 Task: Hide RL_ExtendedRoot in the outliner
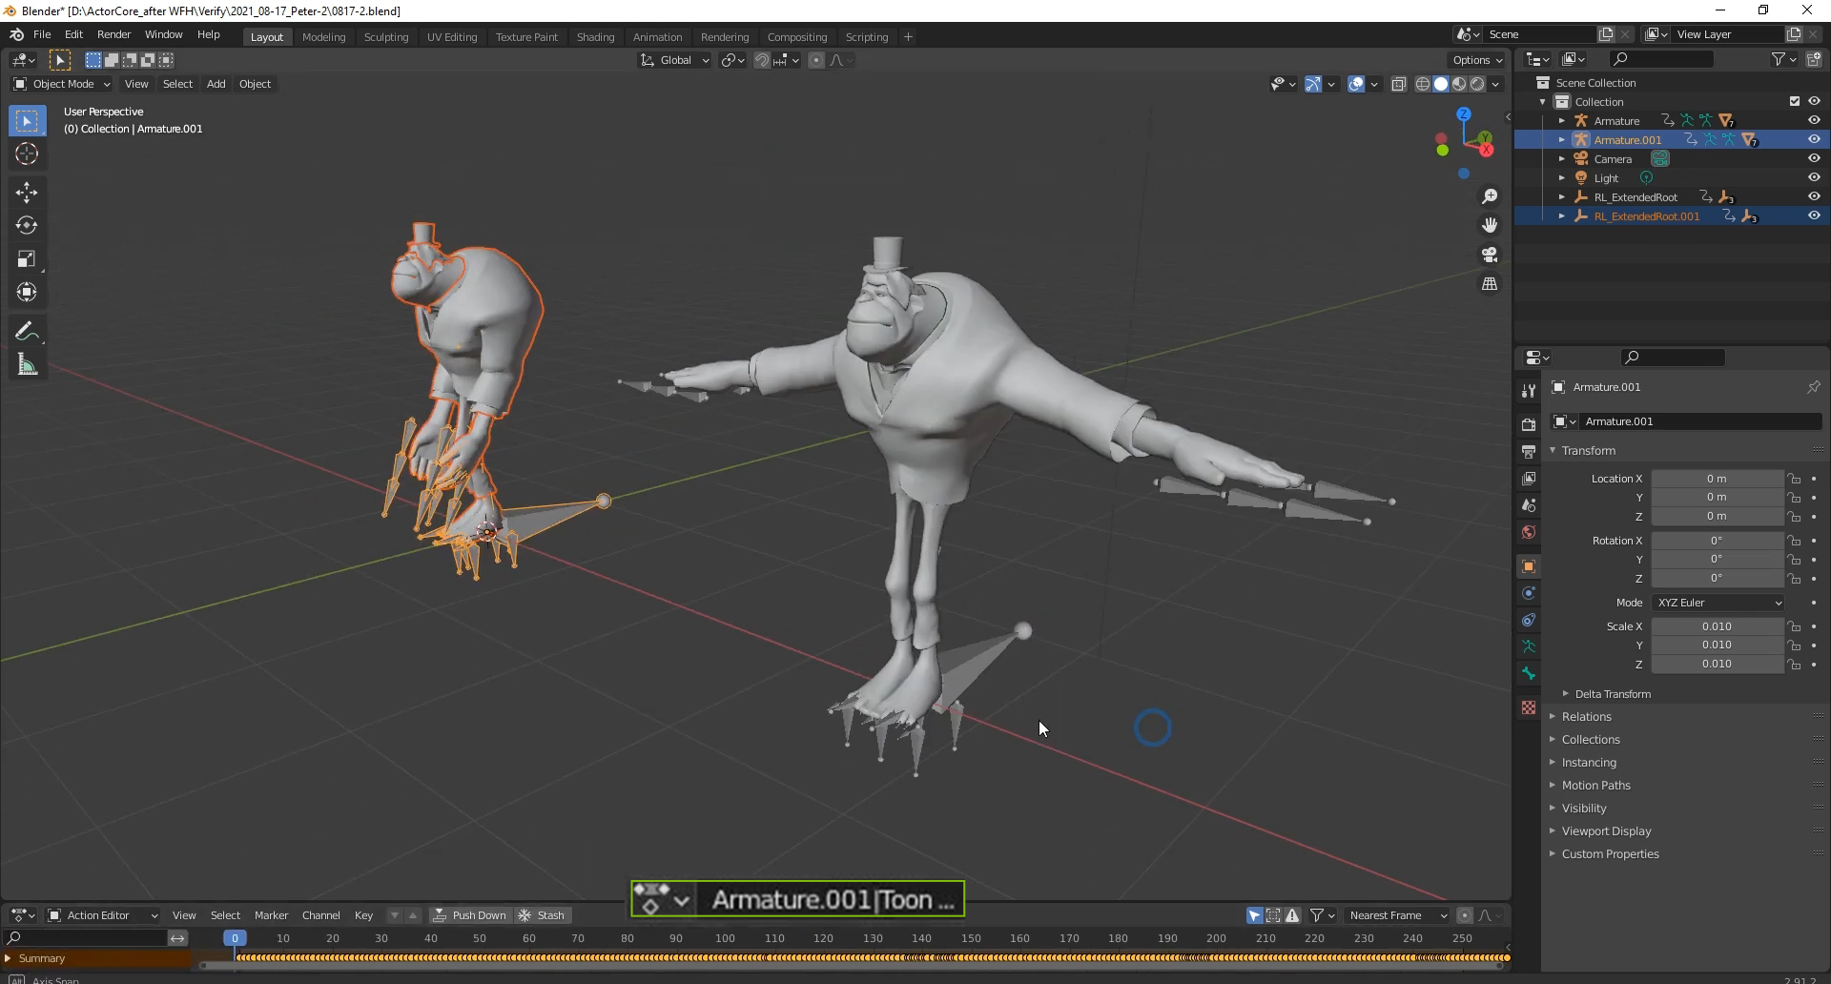tap(1814, 196)
